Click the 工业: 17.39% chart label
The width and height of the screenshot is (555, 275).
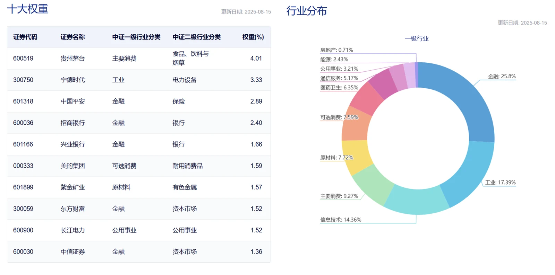500,182
